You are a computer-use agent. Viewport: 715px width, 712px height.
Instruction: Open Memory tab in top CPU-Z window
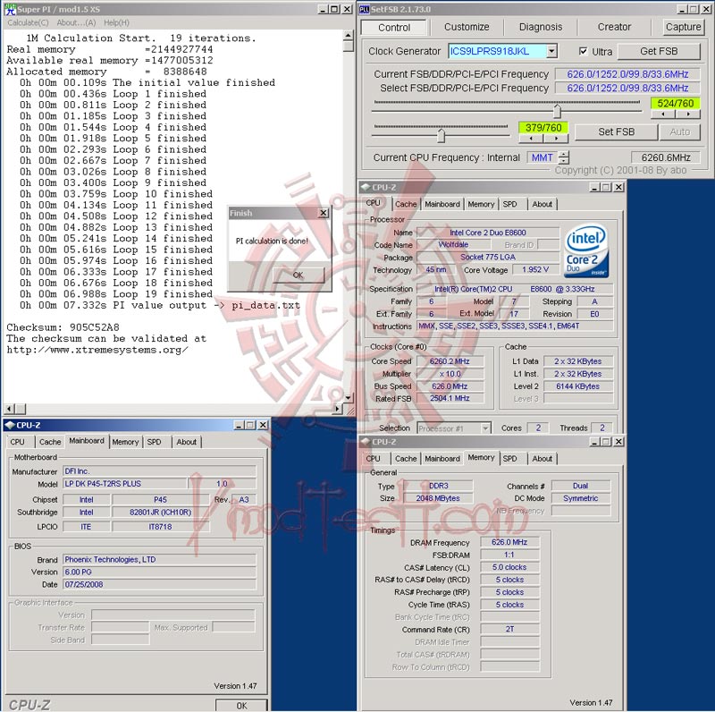coord(481,204)
